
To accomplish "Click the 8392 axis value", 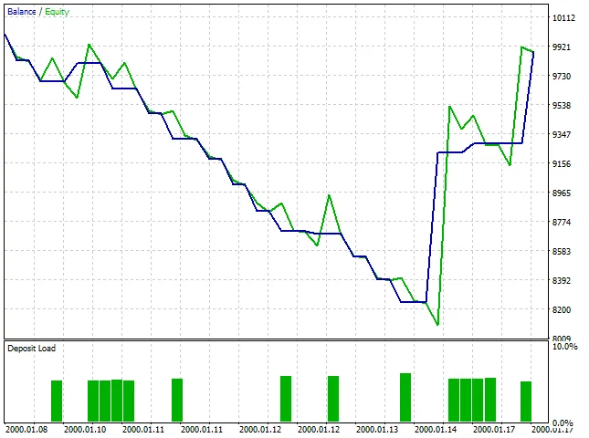I will [x=564, y=280].
